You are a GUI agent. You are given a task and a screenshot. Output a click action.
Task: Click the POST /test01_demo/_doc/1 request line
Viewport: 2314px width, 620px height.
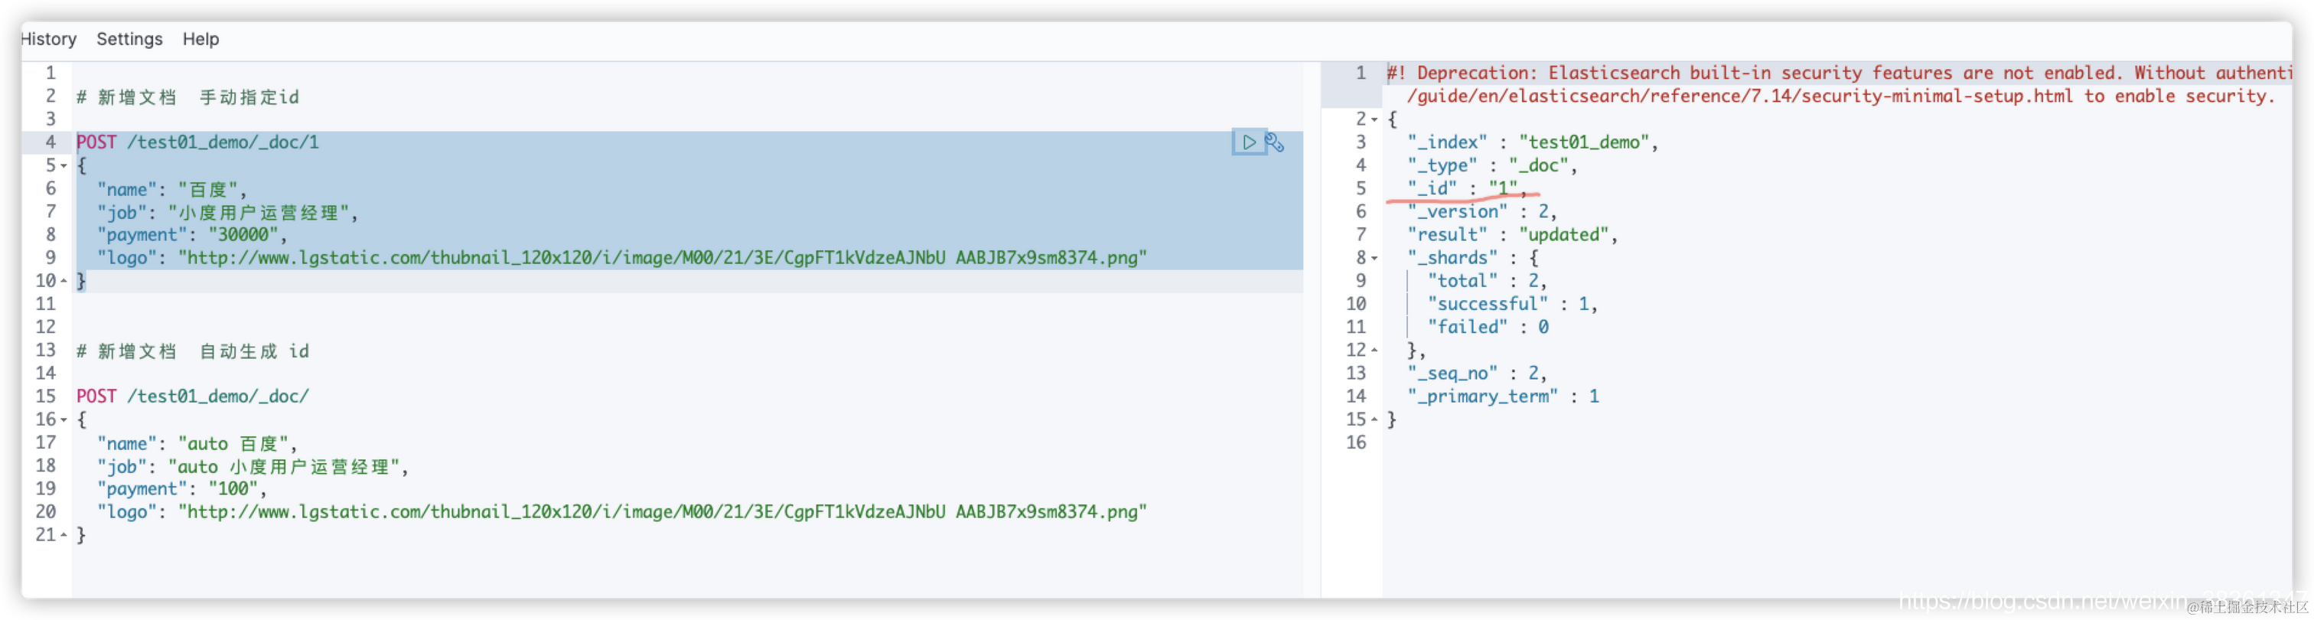tap(197, 142)
